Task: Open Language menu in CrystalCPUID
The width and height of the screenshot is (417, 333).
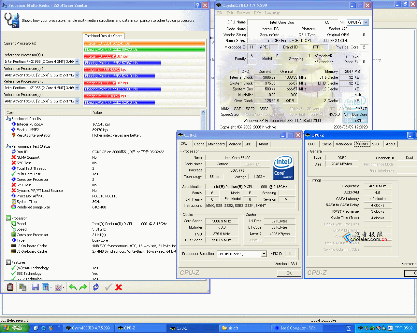Action: coord(272,13)
